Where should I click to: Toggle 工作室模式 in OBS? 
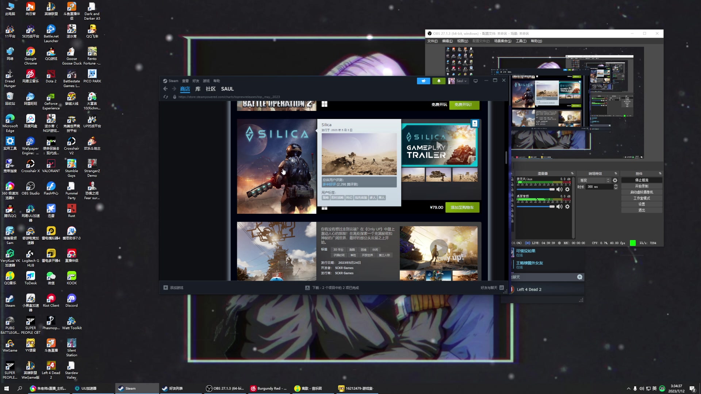[x=641, y=198]
